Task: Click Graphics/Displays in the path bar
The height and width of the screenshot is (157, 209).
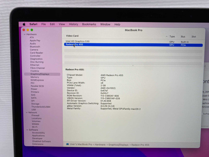Action: point(118,145)
